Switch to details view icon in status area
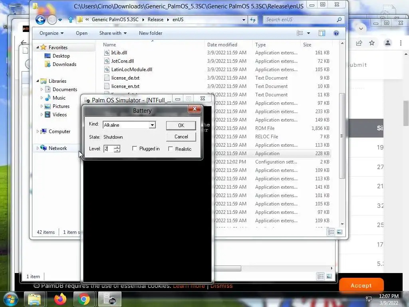Viewport: 409px width, 307px height. (x=331, y=232)
